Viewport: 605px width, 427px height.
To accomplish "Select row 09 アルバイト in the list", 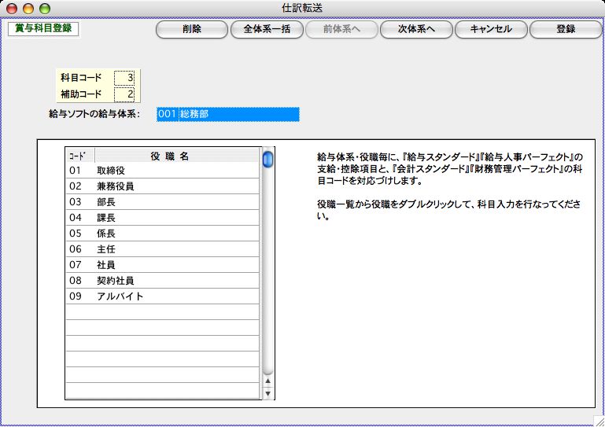I will click(x=162, y=296).
